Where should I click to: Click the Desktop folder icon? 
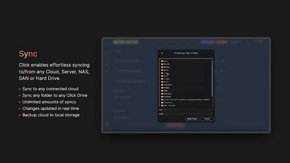(162, 67)
